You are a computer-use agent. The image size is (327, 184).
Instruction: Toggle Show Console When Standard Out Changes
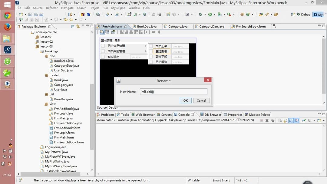tap(291, 120)
